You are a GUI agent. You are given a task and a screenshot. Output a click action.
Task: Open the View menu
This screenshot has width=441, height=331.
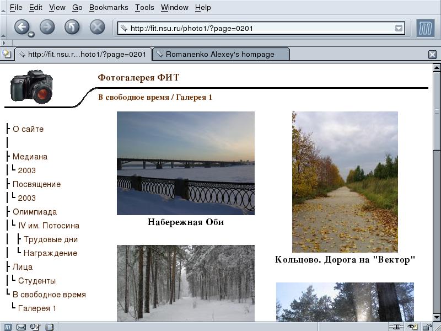tap(57, 8)
